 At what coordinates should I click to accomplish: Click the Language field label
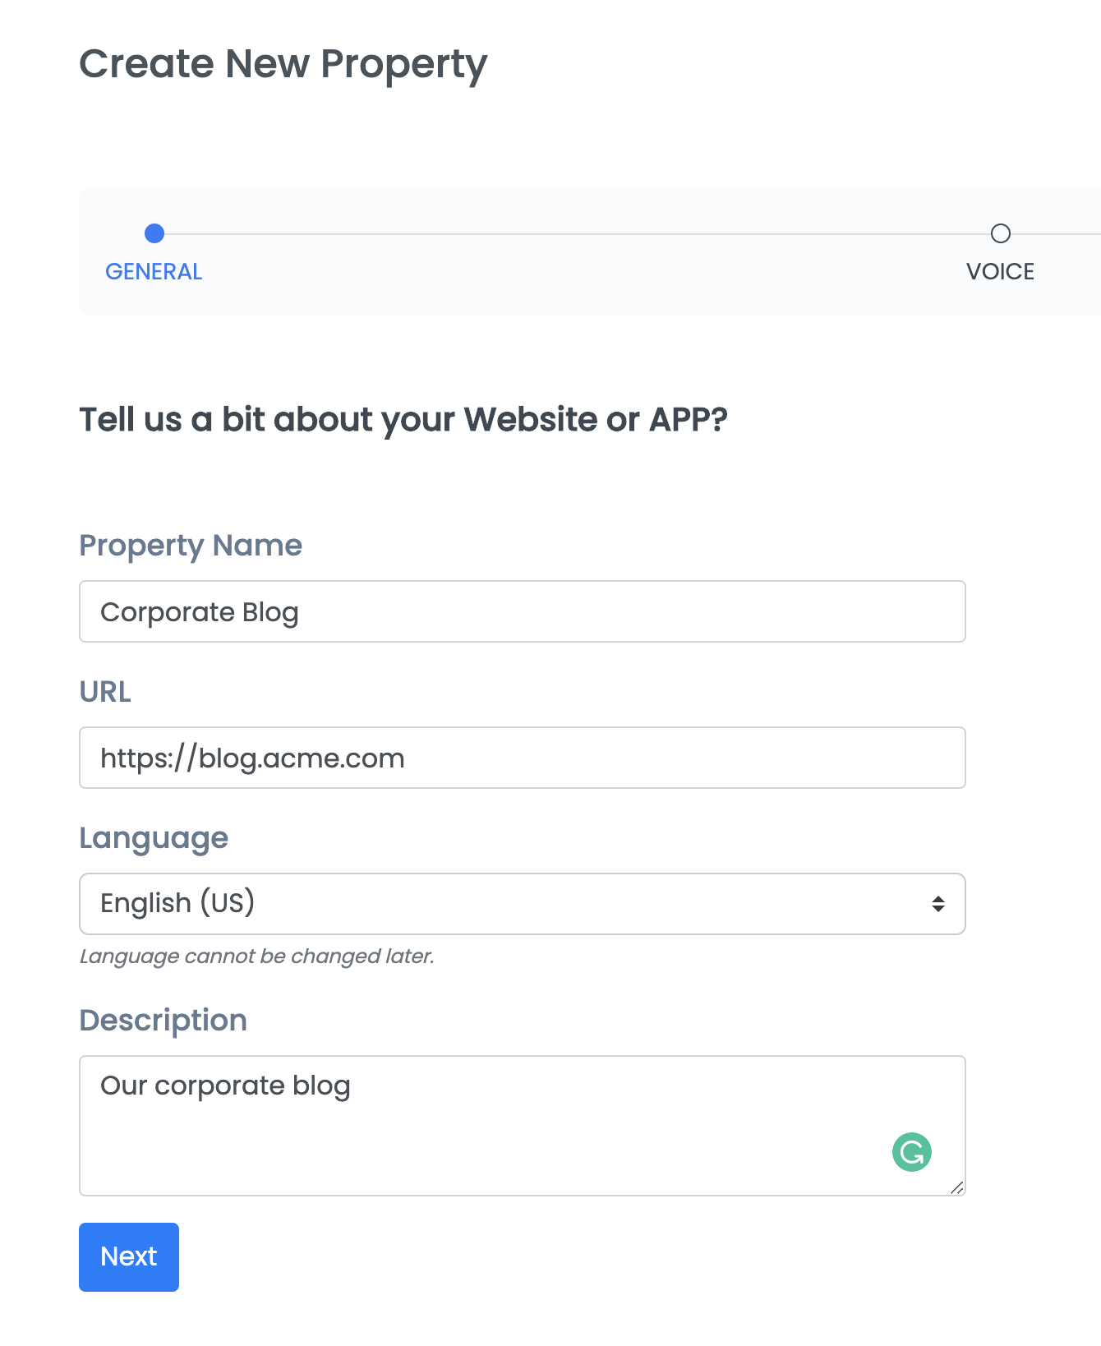[154, 839]
